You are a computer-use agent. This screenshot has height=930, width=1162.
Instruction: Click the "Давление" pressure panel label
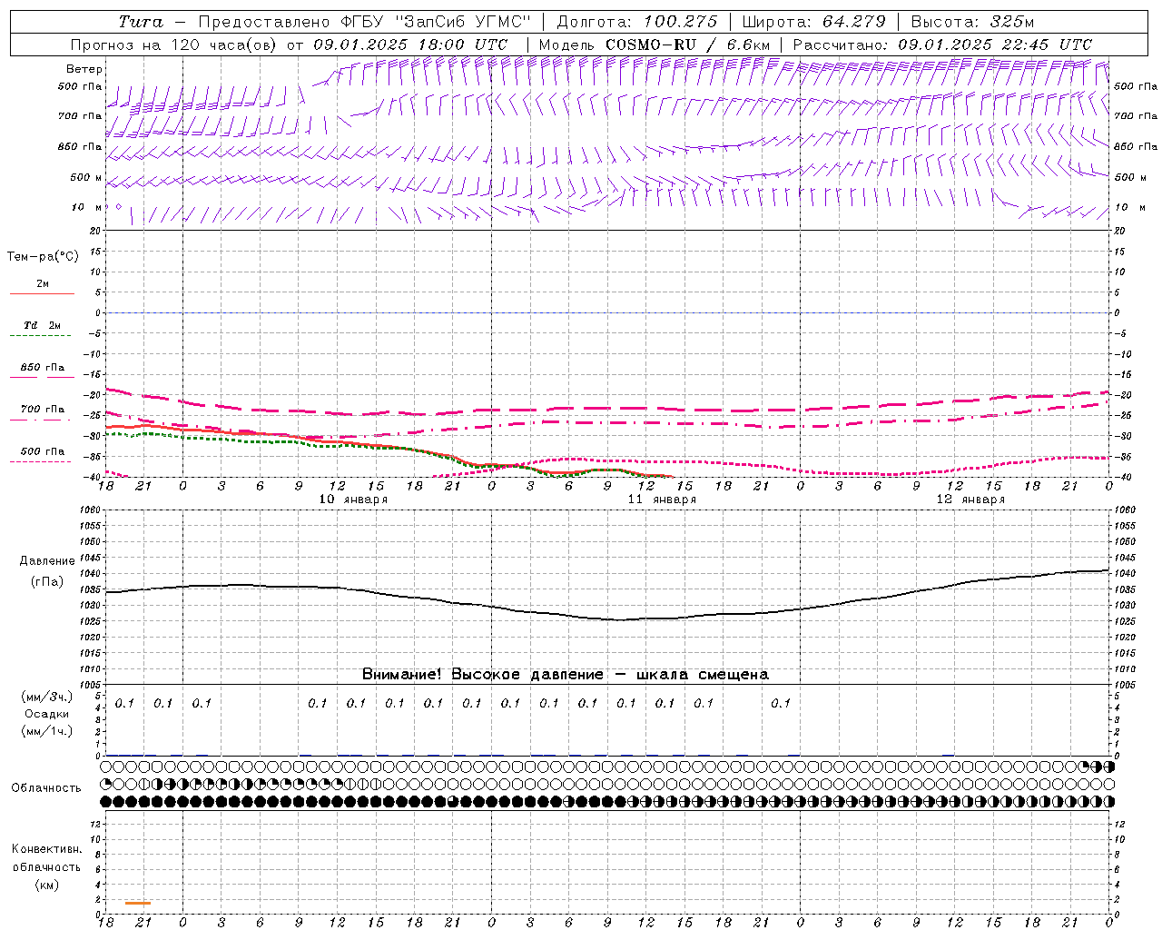pos(47,561)
